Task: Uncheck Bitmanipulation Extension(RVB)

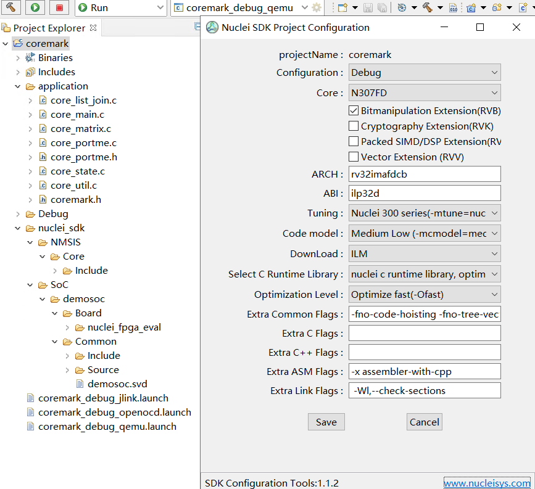Action: [x=354, y=110]
